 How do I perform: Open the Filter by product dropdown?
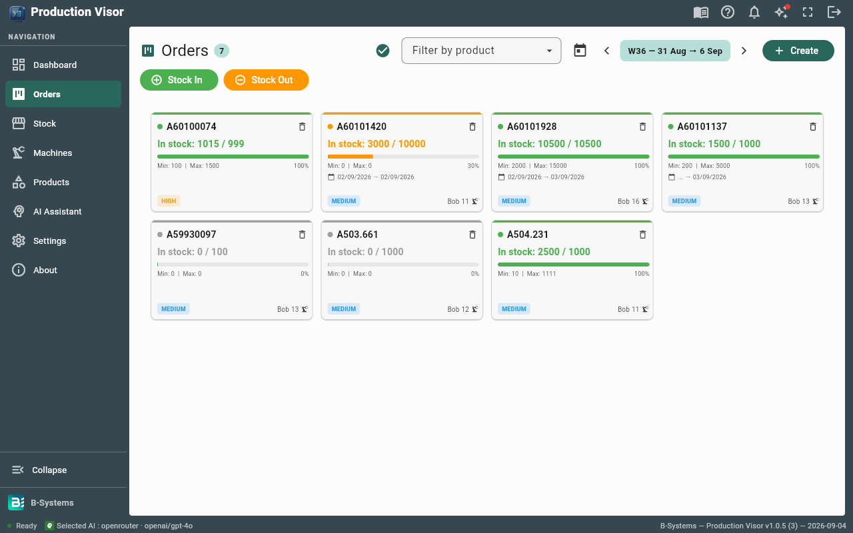tap(481, 51)
